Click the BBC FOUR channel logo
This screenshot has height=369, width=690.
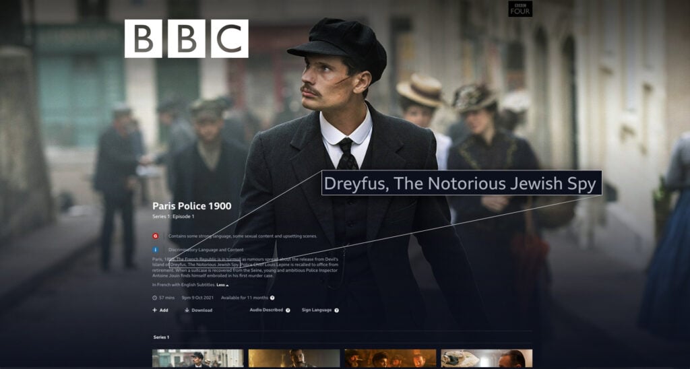coord(520,9)
